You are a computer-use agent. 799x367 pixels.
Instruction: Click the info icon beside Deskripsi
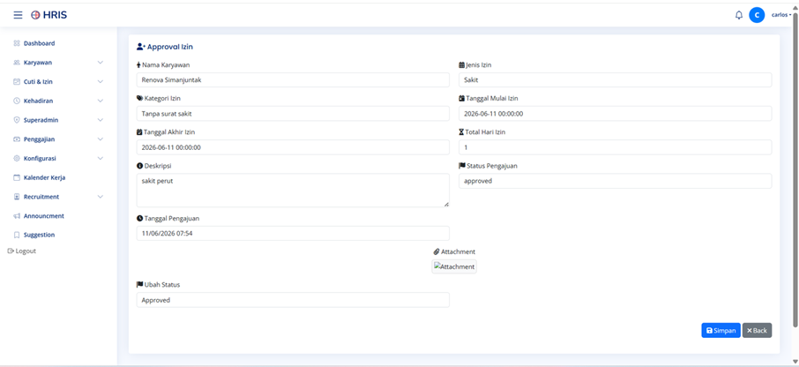tap(139, 166)
